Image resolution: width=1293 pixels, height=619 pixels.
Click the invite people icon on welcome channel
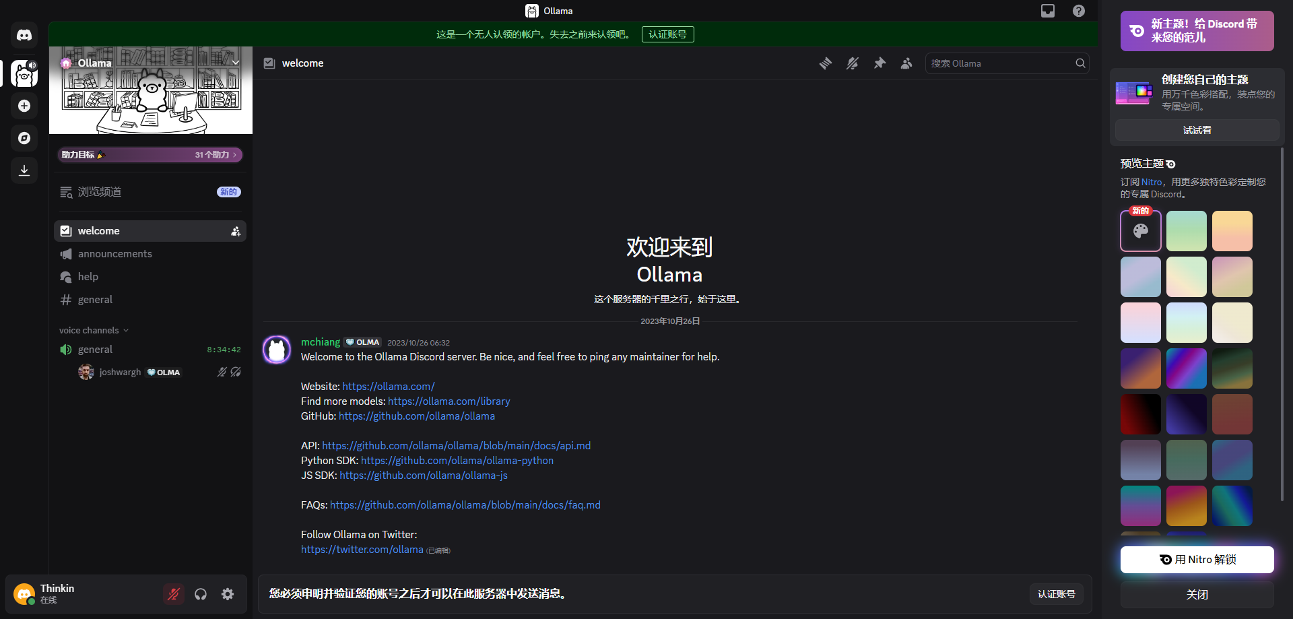coord(236,231)
